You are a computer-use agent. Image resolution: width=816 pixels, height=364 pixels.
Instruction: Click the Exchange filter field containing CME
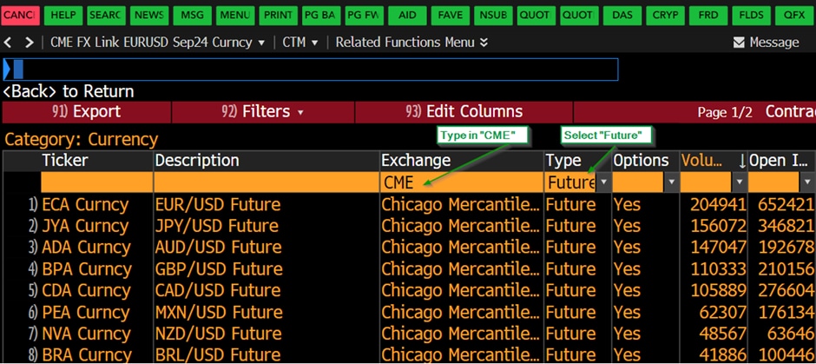[460, 182]
